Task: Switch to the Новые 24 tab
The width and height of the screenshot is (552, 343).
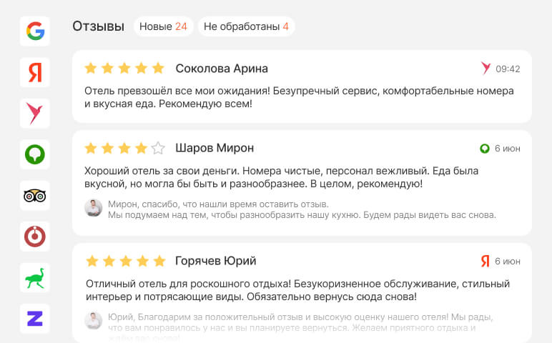Action: click(163, 26)
